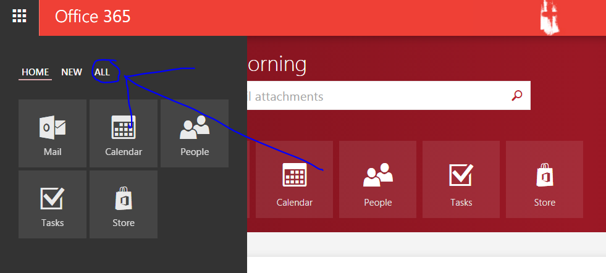Open Calendar tile in launcher panel
The image size is (606, 273).
coord(124,133)
